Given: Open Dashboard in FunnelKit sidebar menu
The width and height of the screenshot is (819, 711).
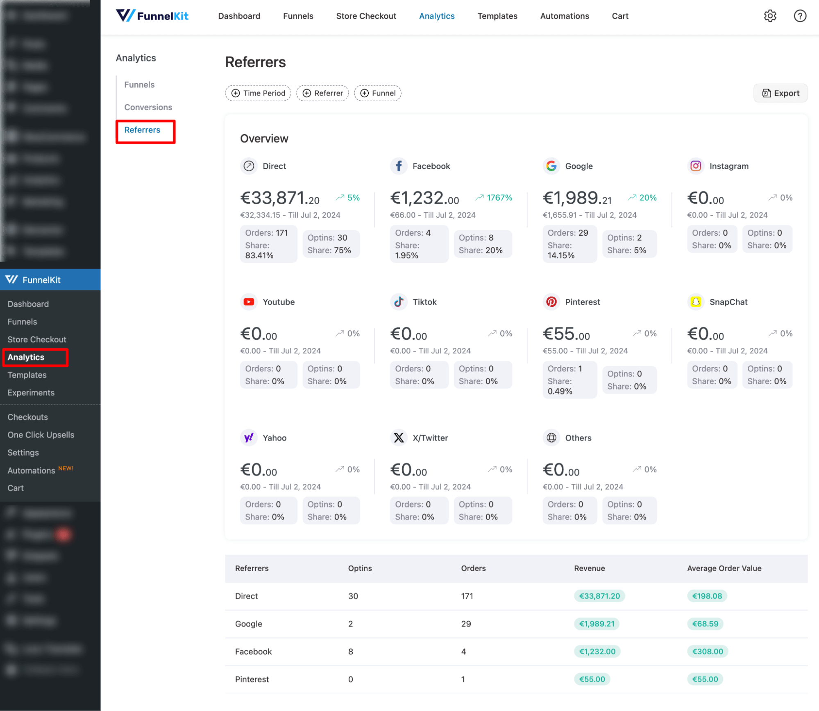Looking at the screenshot, I should [x=28, y=304].
